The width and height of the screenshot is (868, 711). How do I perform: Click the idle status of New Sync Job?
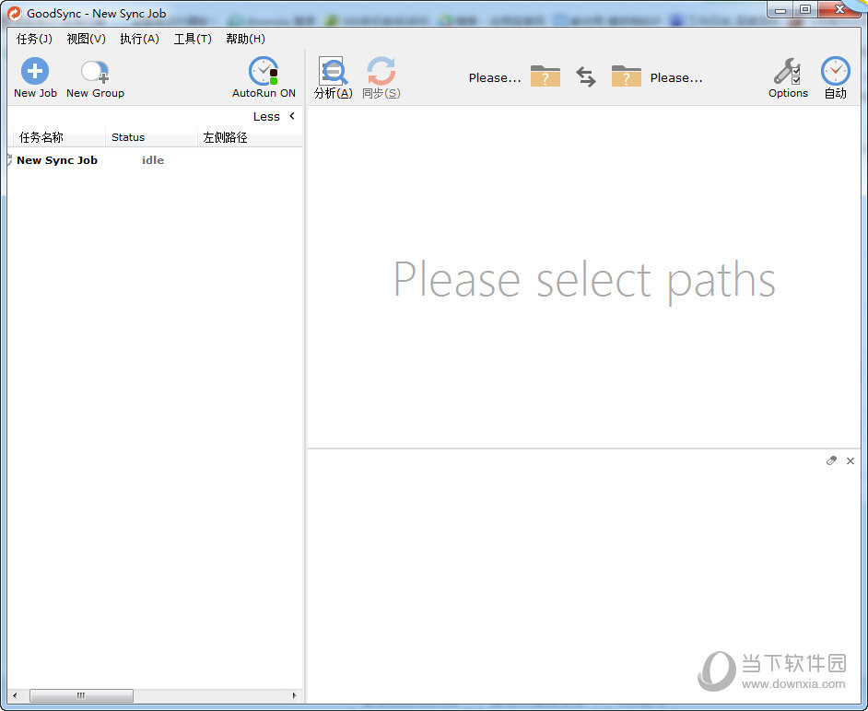point(153,160)
